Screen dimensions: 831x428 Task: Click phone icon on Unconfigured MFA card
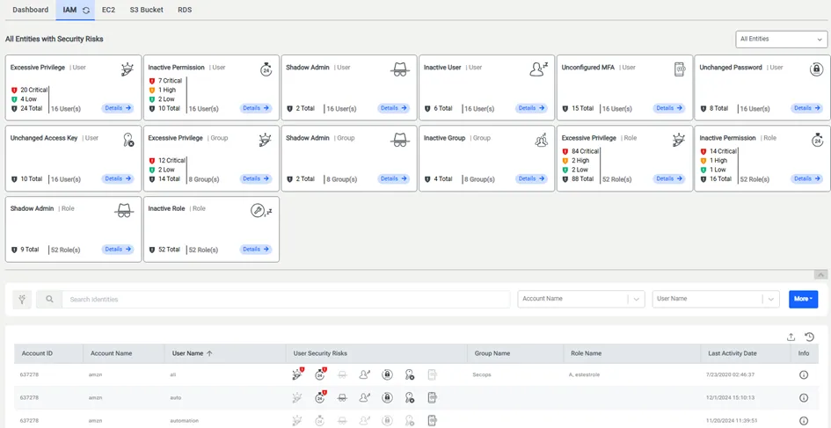click(680, 69)
